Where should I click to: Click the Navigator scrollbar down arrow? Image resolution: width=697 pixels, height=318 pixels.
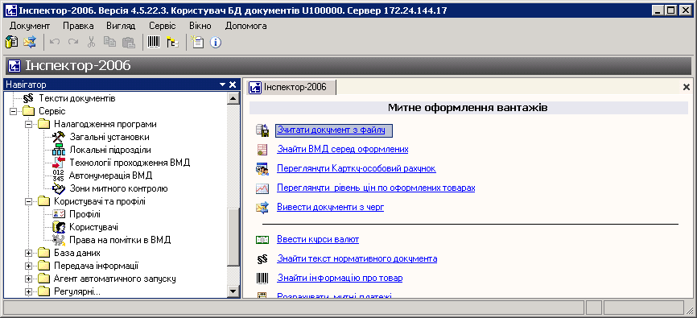[233, 291]
